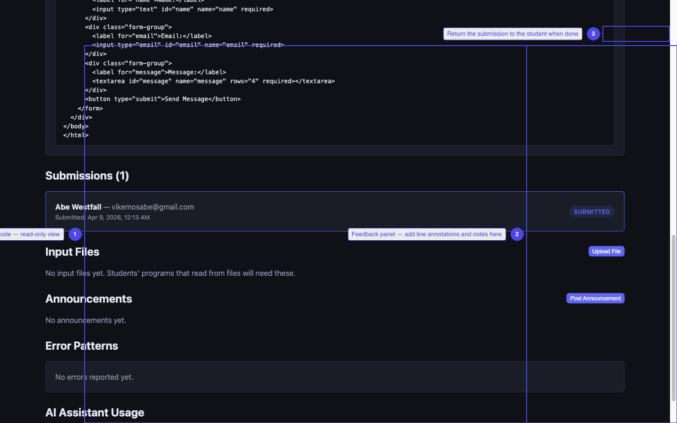Click the 'read-only view' tooltip label
677x423 pixels.
(x=30, y=234)
